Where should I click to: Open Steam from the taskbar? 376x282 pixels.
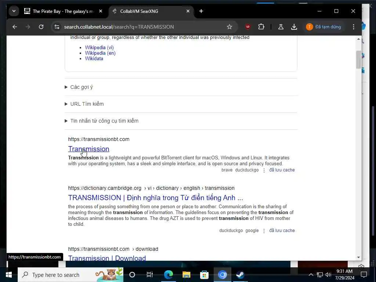tap(240, 275)
